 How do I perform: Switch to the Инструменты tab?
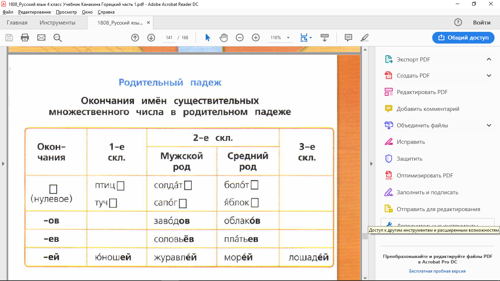pyautogui.click(x=57, y=23)
